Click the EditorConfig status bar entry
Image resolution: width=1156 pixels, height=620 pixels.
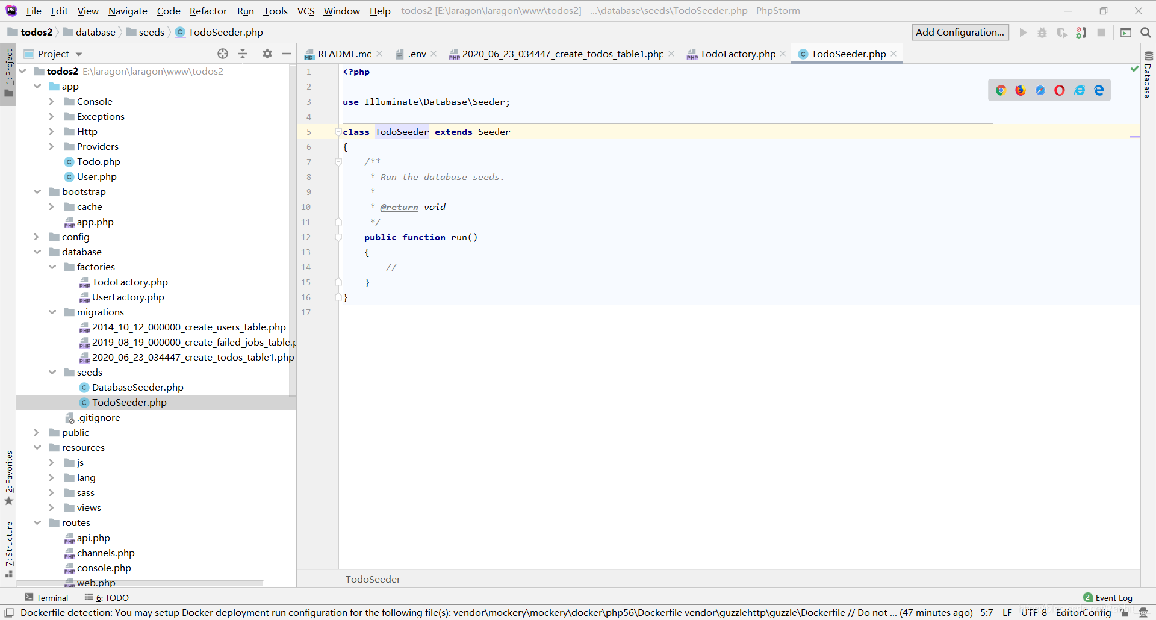(1083, 613)
